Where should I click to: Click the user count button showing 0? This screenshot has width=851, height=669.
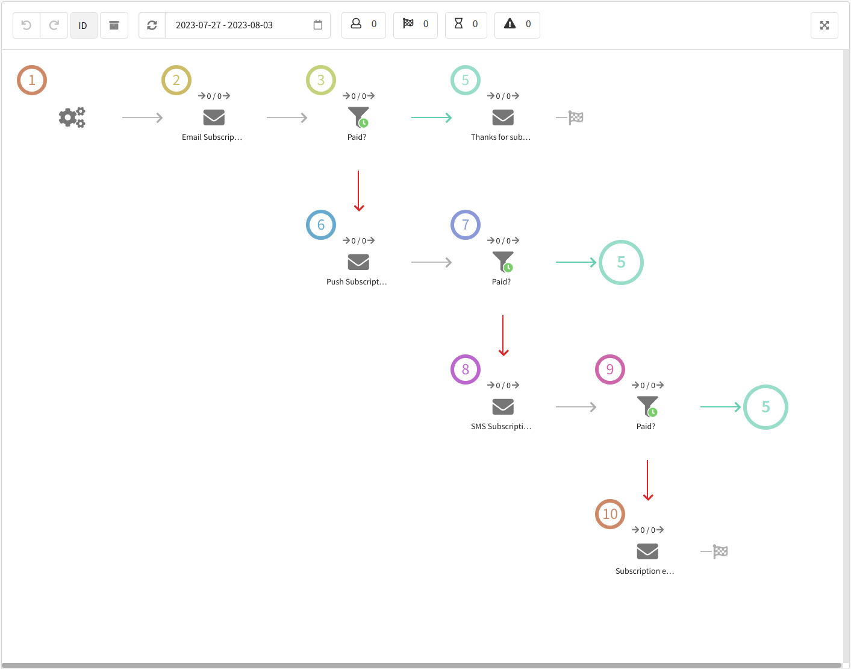(364, 25)
